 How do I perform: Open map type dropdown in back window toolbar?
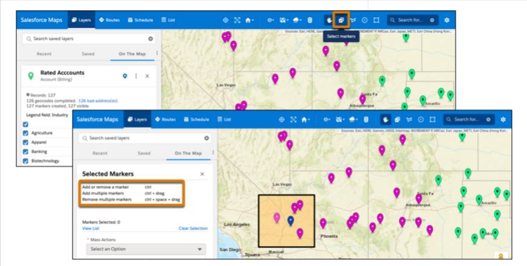pos(284,20)
